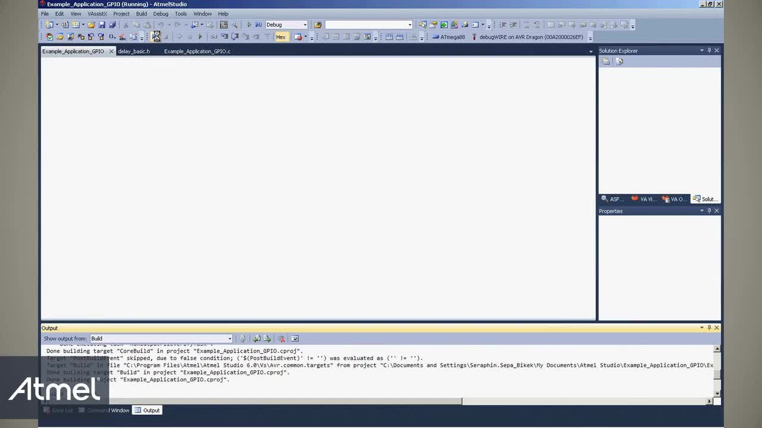Toggle auto-hide pin on Solution Explorer
The image size is (762, 428).
[709, 51]
